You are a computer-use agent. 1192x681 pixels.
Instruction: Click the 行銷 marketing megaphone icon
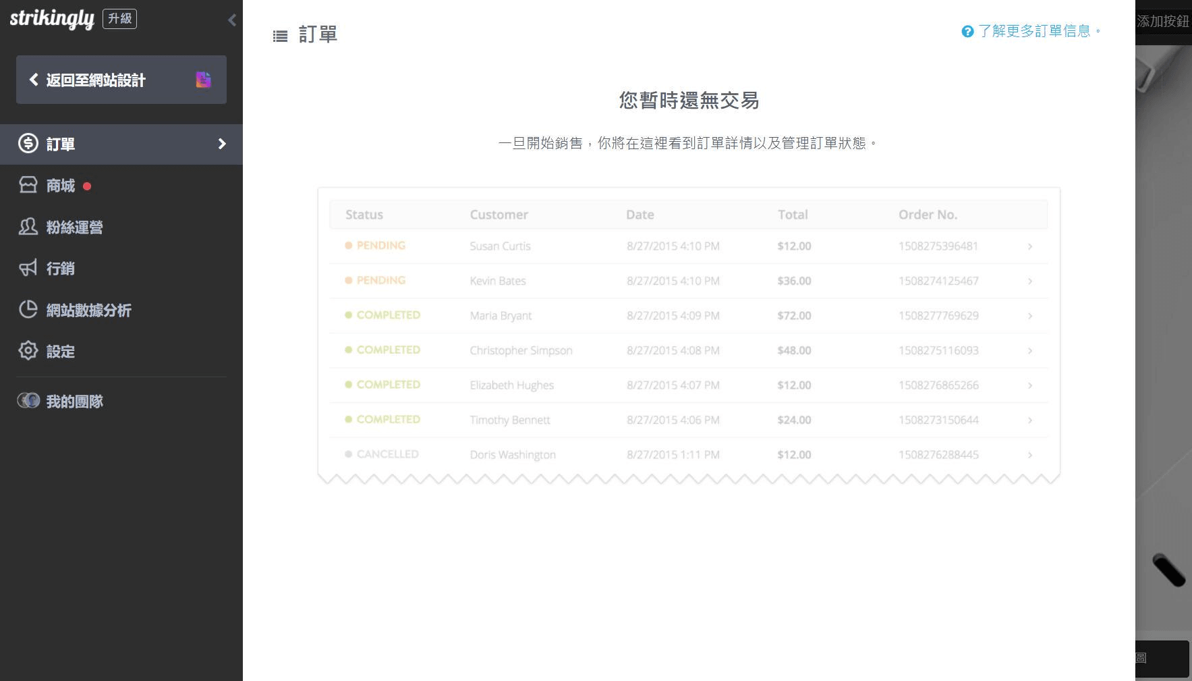point(28,269)
